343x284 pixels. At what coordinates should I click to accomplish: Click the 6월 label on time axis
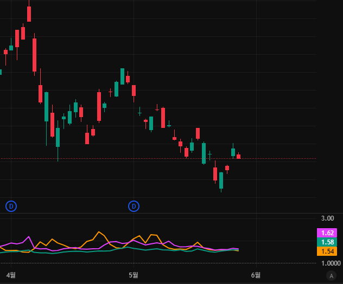pos(256,275)
